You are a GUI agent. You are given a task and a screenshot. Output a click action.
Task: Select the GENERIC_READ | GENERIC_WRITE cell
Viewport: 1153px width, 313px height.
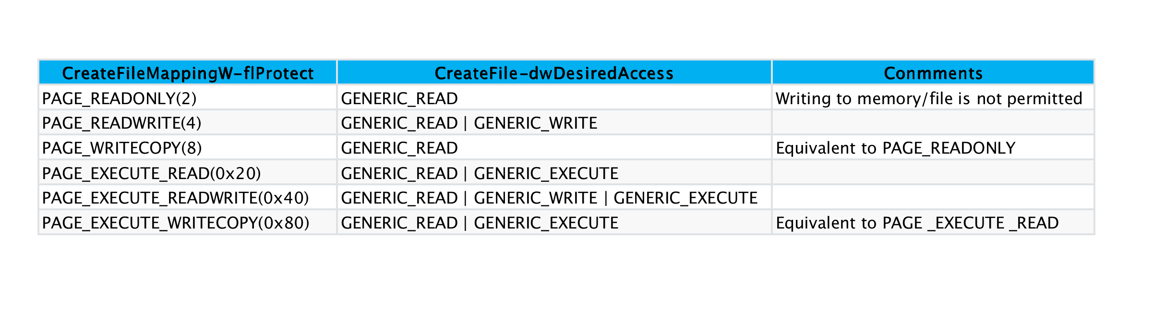pyautogui.click(x=469, y=123)
